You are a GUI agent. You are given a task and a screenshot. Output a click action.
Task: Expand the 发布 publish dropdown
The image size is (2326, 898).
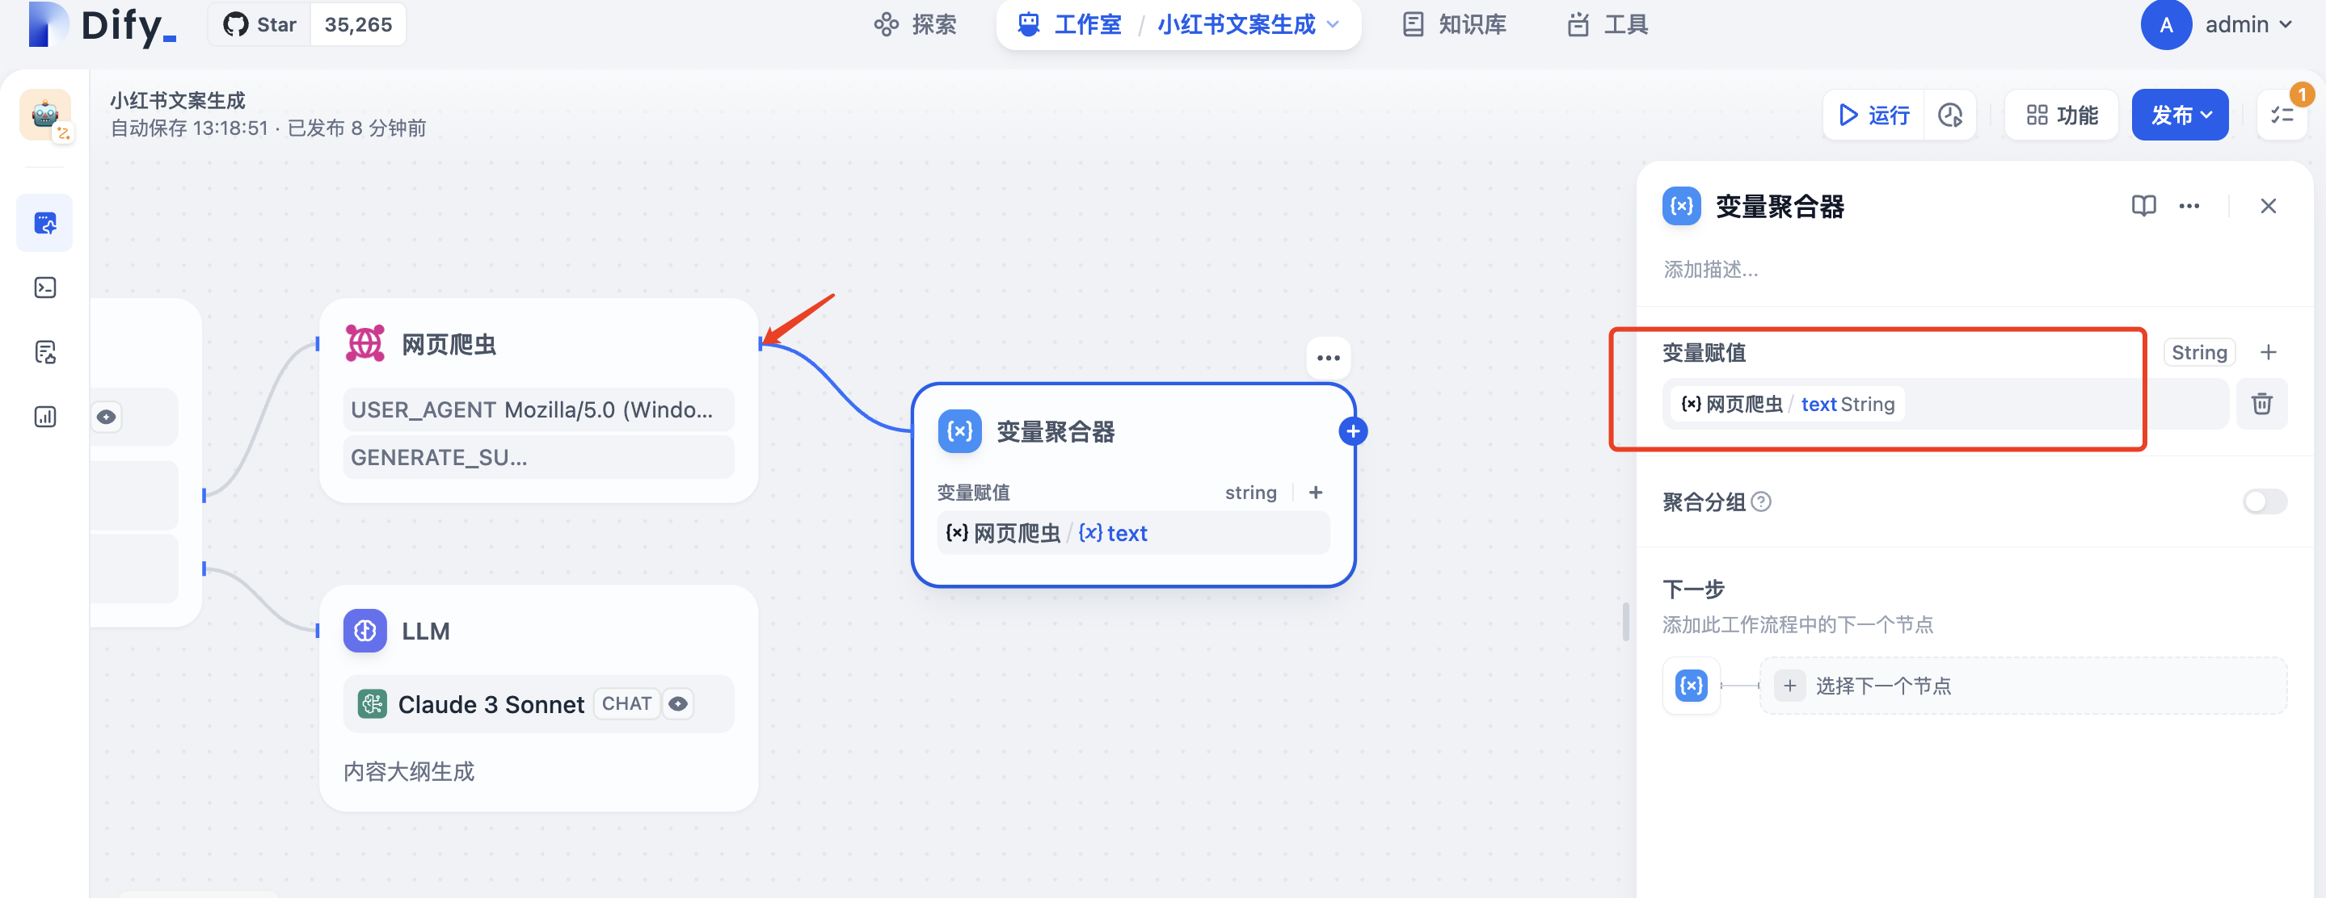2180,115
